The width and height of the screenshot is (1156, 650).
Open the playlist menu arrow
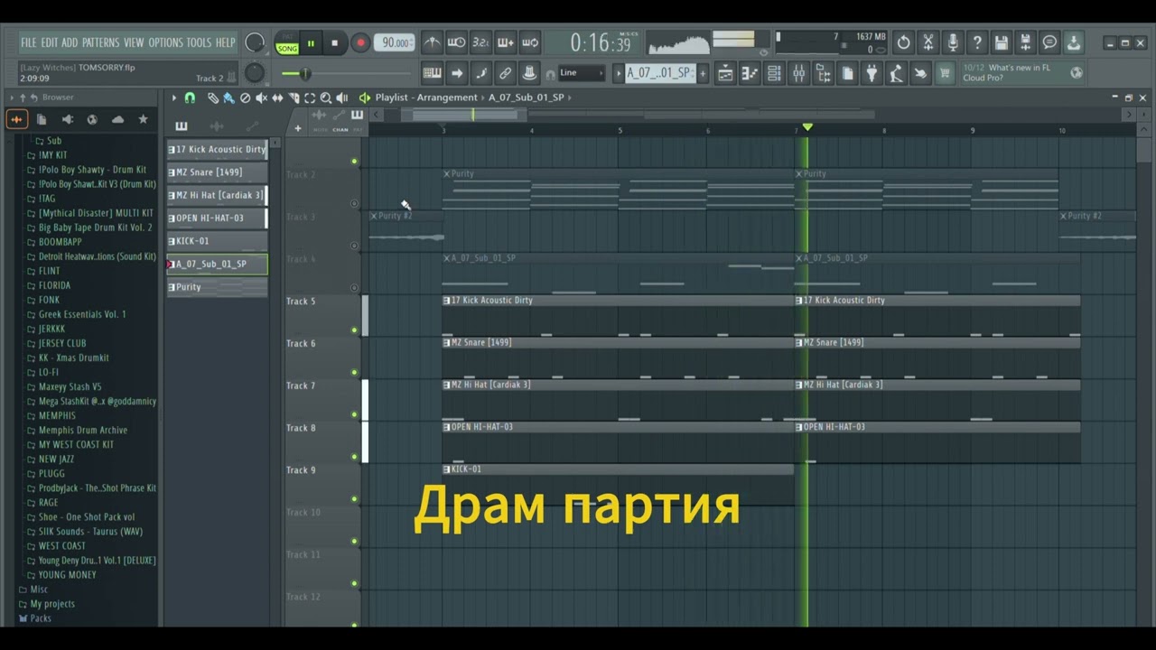[174, 97]
